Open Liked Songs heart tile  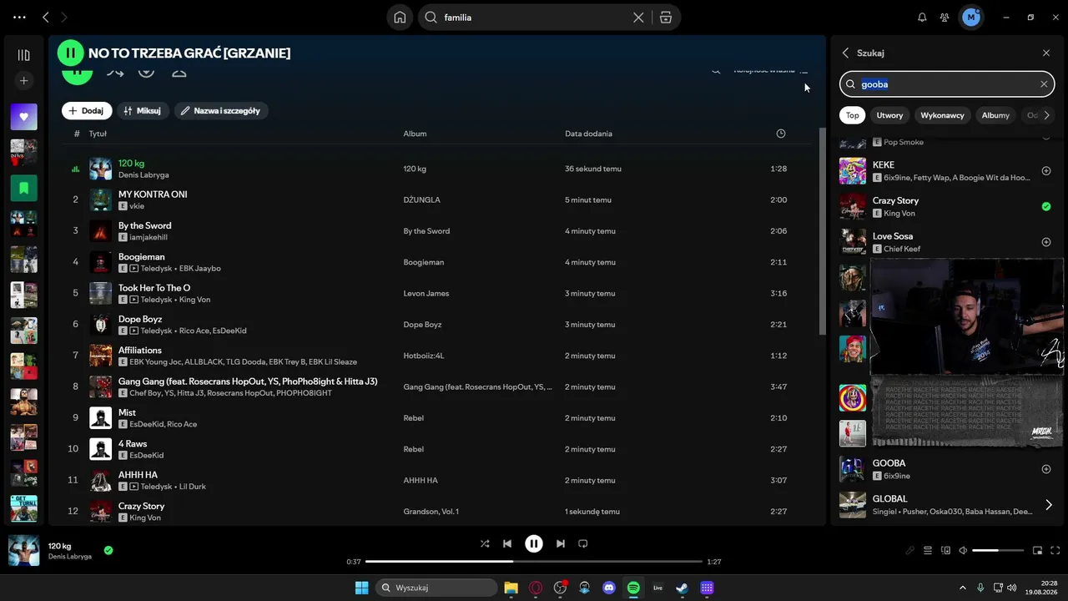tap(23, 117)
